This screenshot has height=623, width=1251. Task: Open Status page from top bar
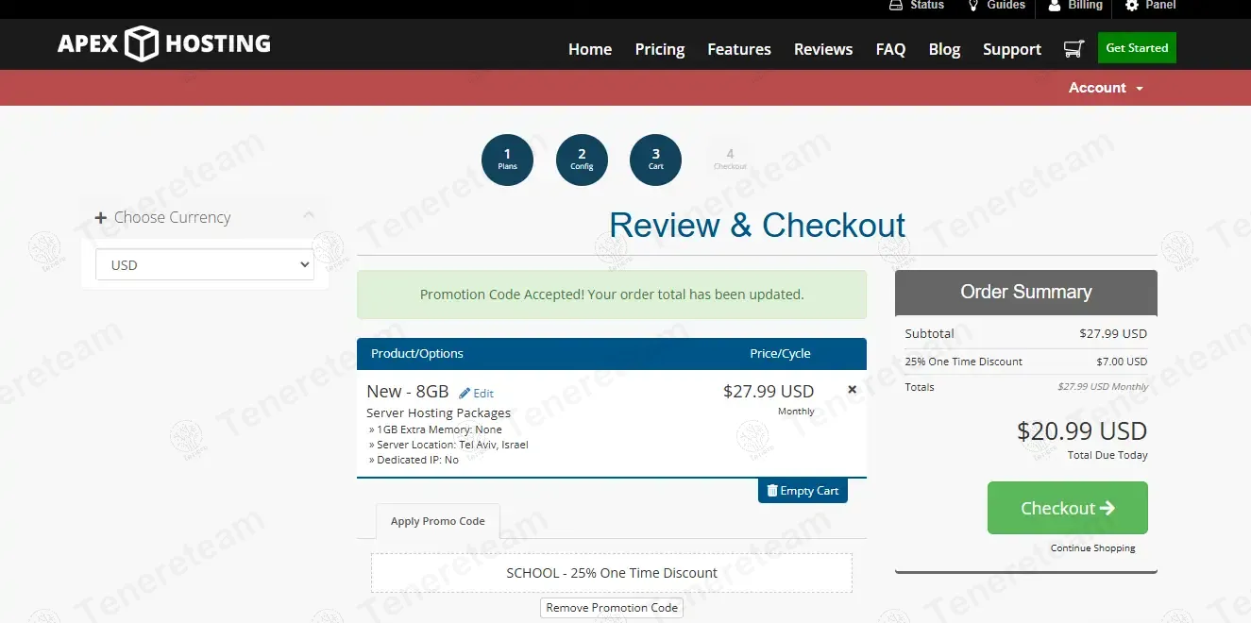coord(917,6)
